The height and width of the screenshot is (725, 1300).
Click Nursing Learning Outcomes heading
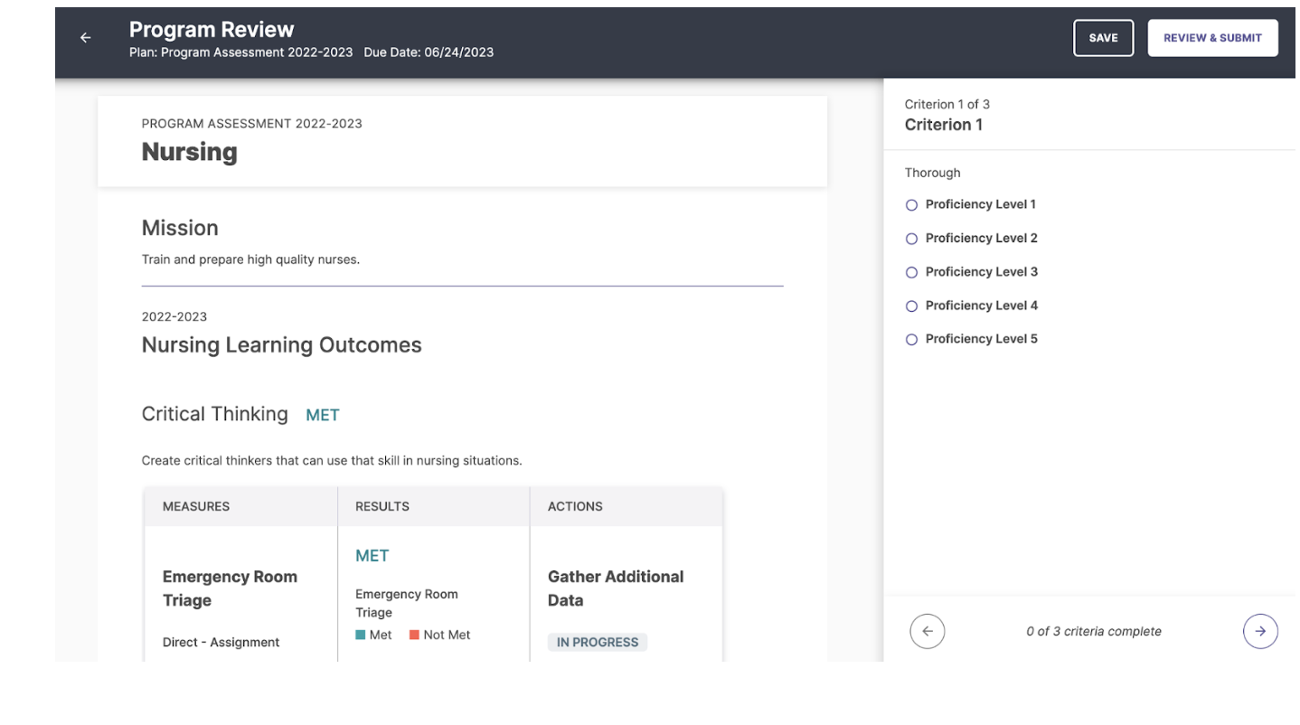point(281,345)
